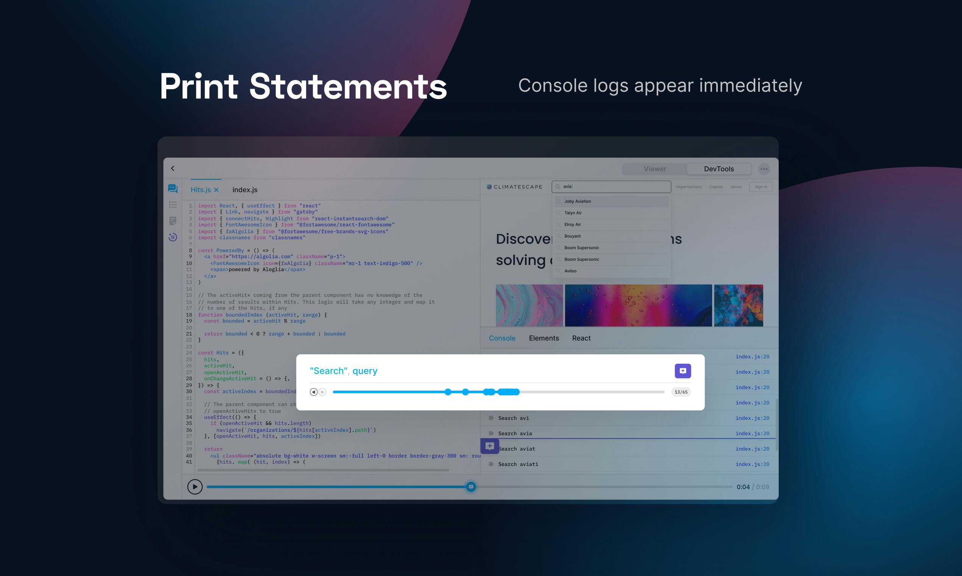Image resolution: width=962 pixels, height=576 pixels.
Task: Click the magnifier icon in the search box
Action: point(558,187)
